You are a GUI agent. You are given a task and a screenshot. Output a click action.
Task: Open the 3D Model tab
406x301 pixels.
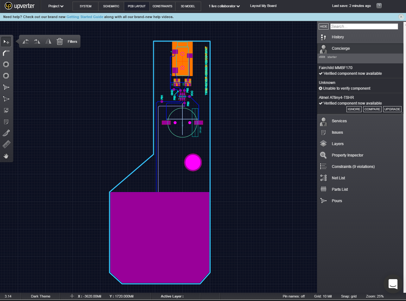click(x=188, y=6)
